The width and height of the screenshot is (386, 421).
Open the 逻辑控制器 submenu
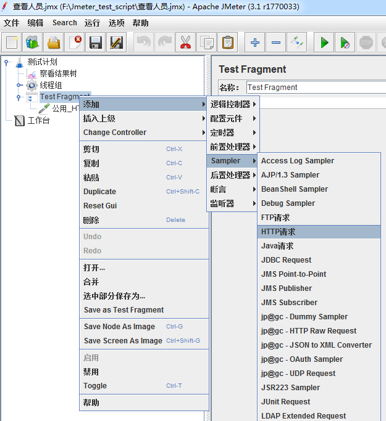(233, 104)
